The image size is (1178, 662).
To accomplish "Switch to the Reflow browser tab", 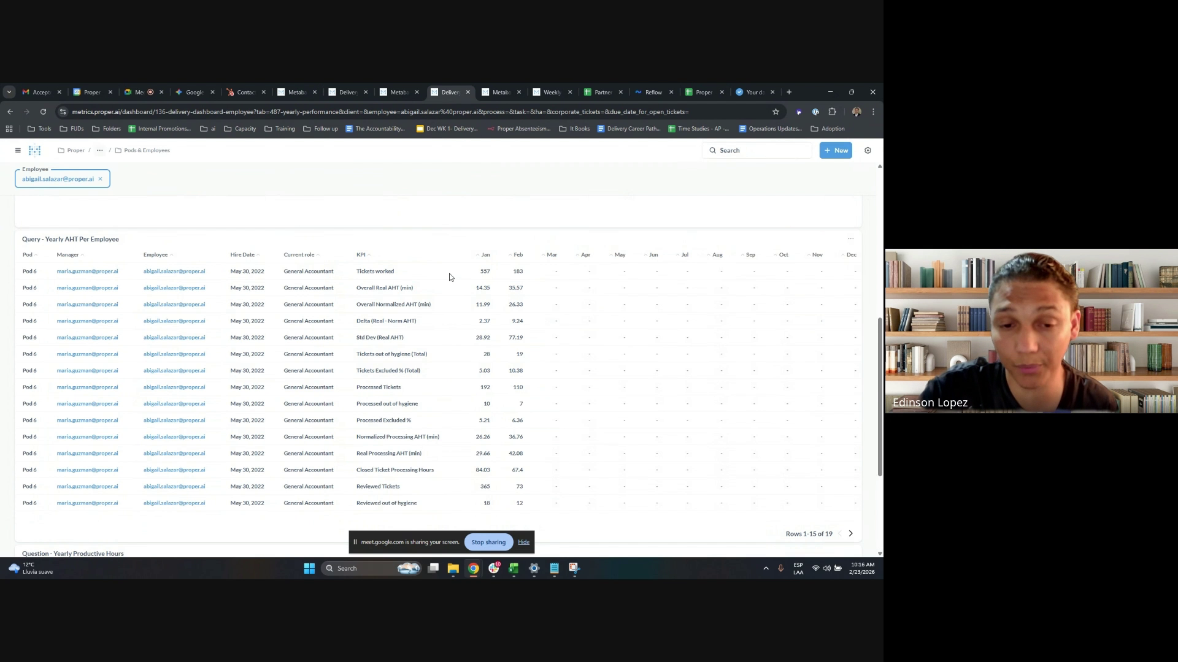I will click(653, 93).
